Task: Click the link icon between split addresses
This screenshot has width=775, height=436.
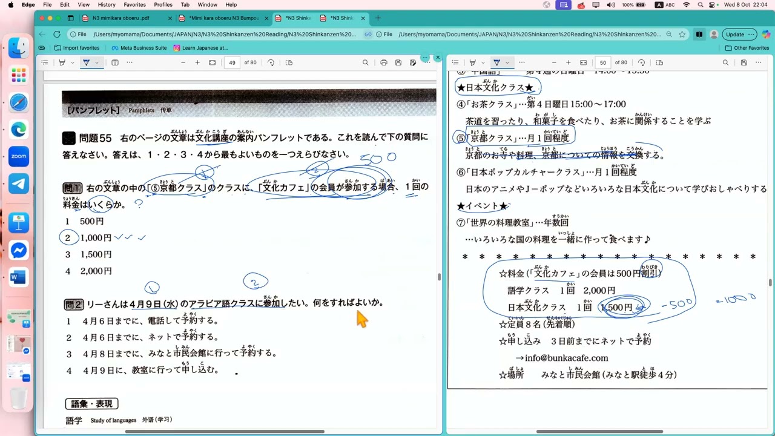Action: [x=368, y=35]
